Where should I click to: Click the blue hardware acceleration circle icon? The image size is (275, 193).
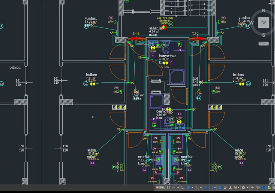264,188
